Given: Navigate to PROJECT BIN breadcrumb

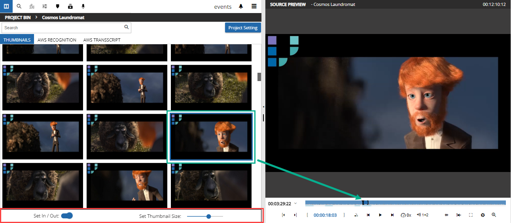Looking at the screenshot, I should [x=17, y=17].
